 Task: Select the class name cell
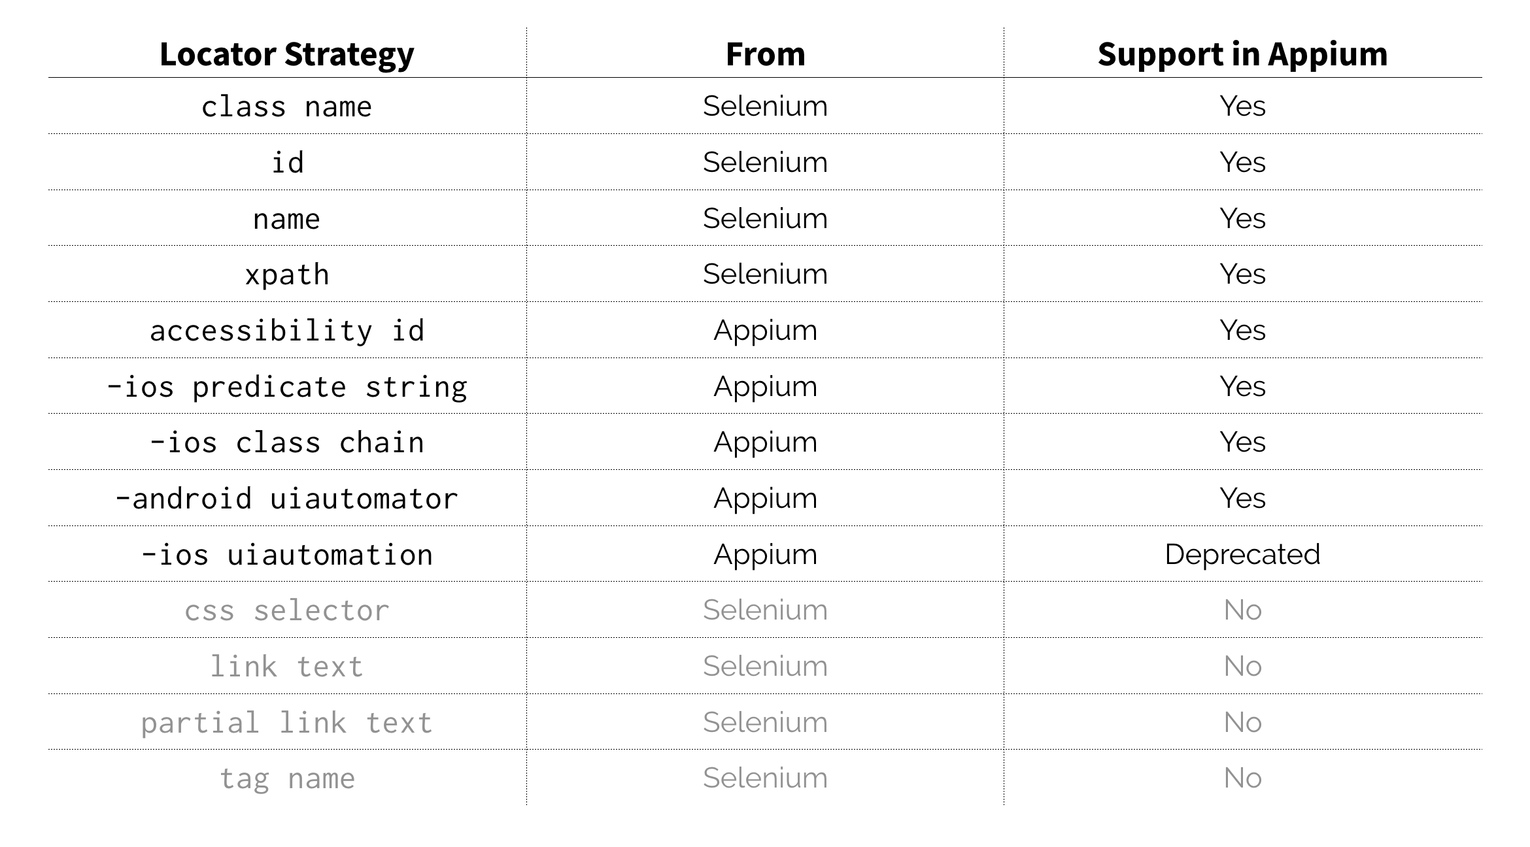[x=286, y=107]
